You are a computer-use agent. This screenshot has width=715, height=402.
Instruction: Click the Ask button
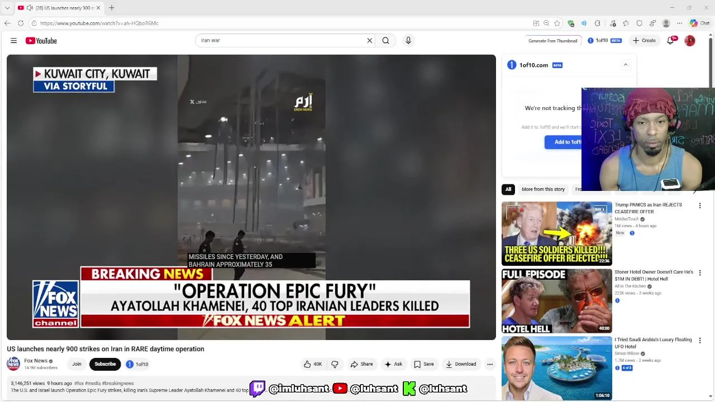[393, 364]
